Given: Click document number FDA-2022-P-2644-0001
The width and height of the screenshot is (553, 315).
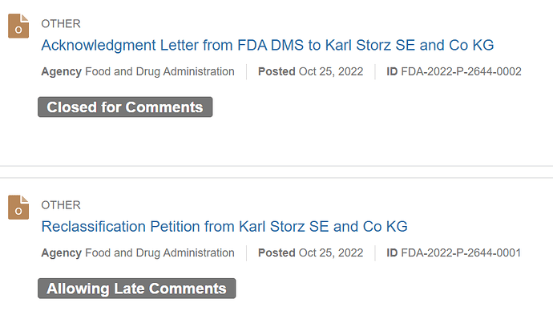Looking at the screenshot, I should tap(461, 253).
